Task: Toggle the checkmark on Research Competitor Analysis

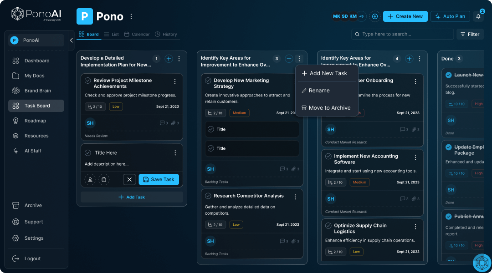Action: [207, 196]
